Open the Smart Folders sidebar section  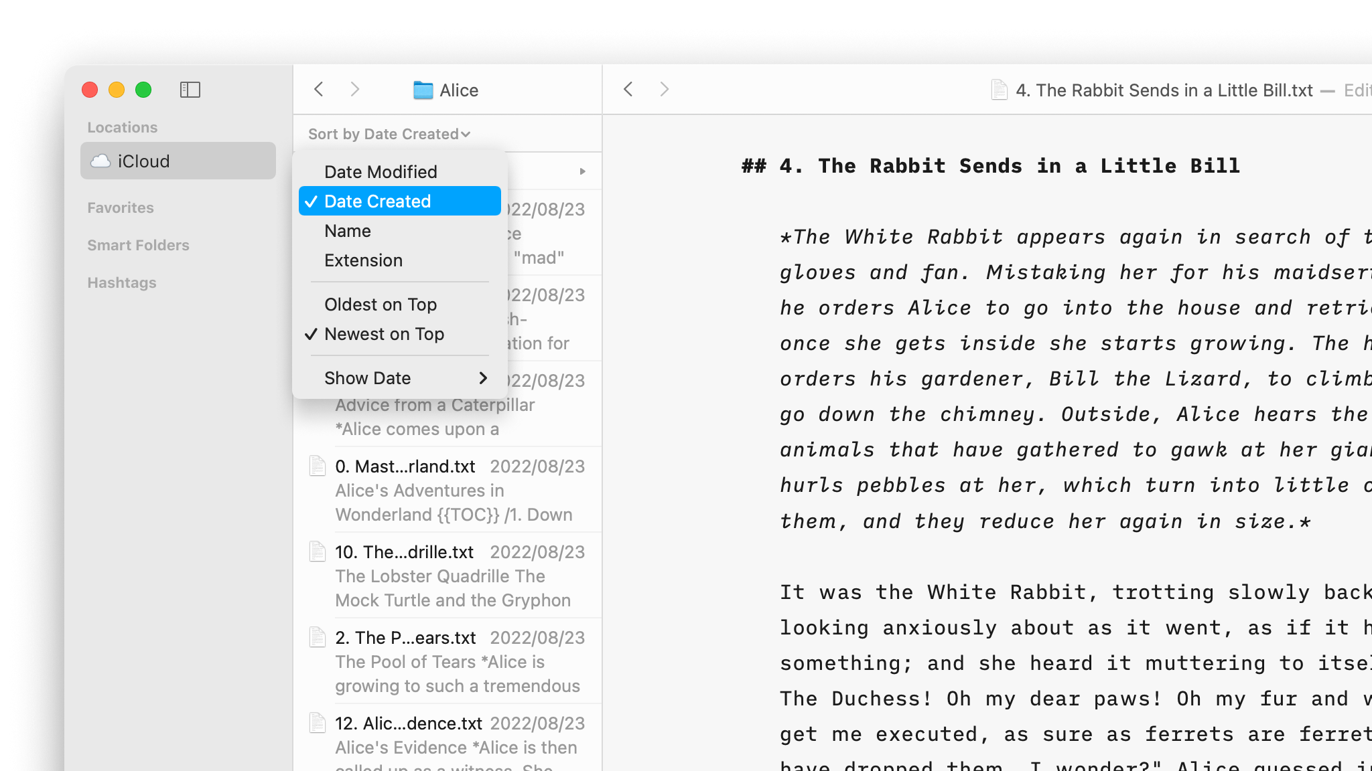pos(138,245)
